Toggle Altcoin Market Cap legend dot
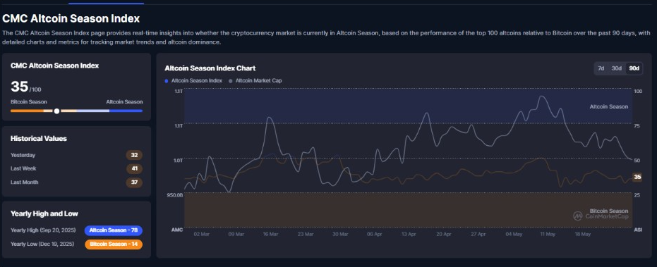657x267 pixels. click(231, 80)
